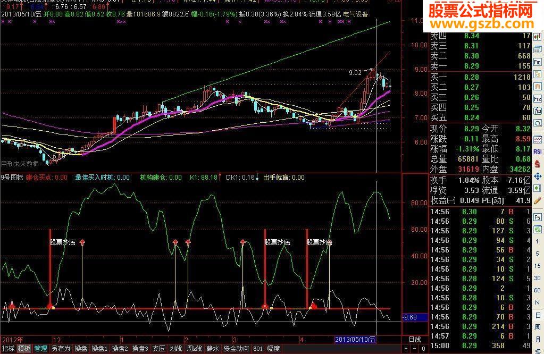Image resolution: width=544 pixels, height=354 pixels.
Task: Select the 操盘1 template tab
Action: [99, 349]
